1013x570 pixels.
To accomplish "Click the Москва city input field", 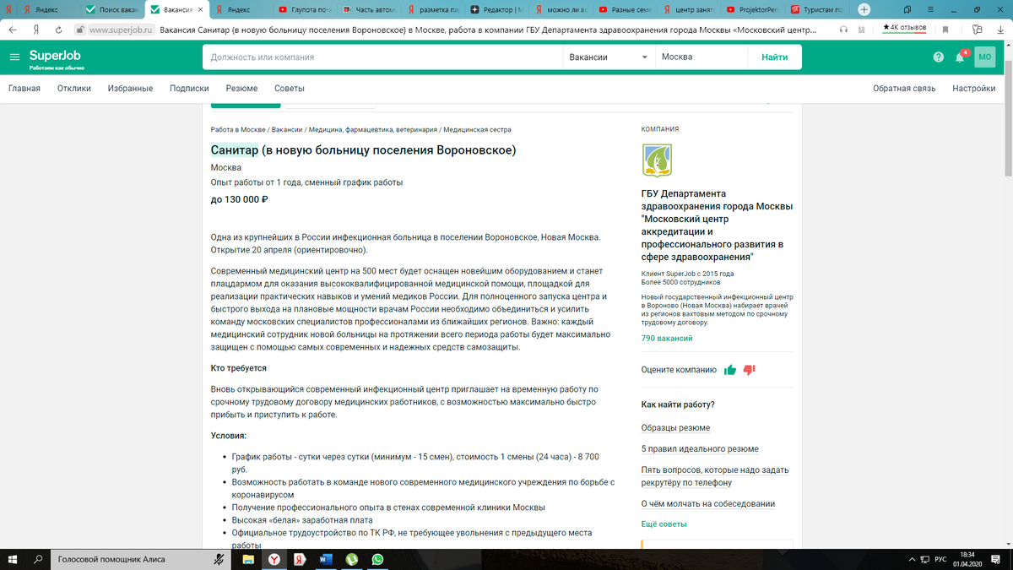I will (702, 57).
